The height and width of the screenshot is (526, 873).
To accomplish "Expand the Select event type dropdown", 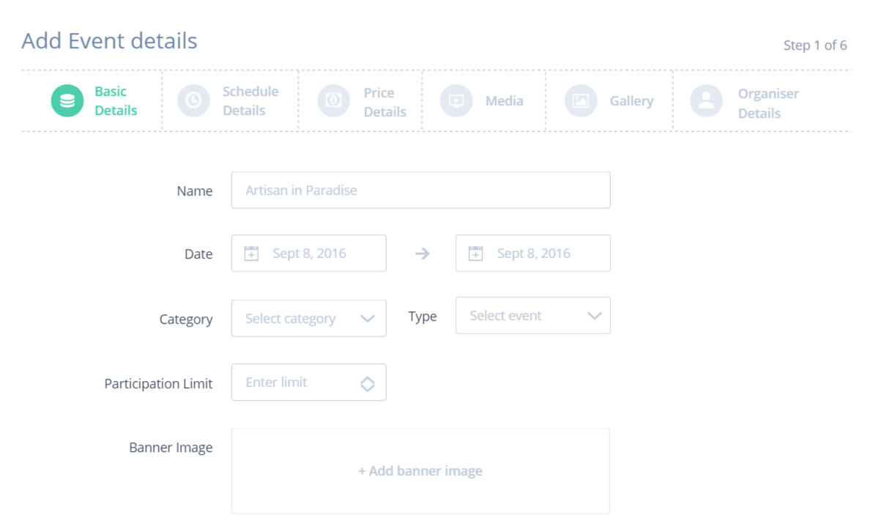I will (x=533, y=315).
